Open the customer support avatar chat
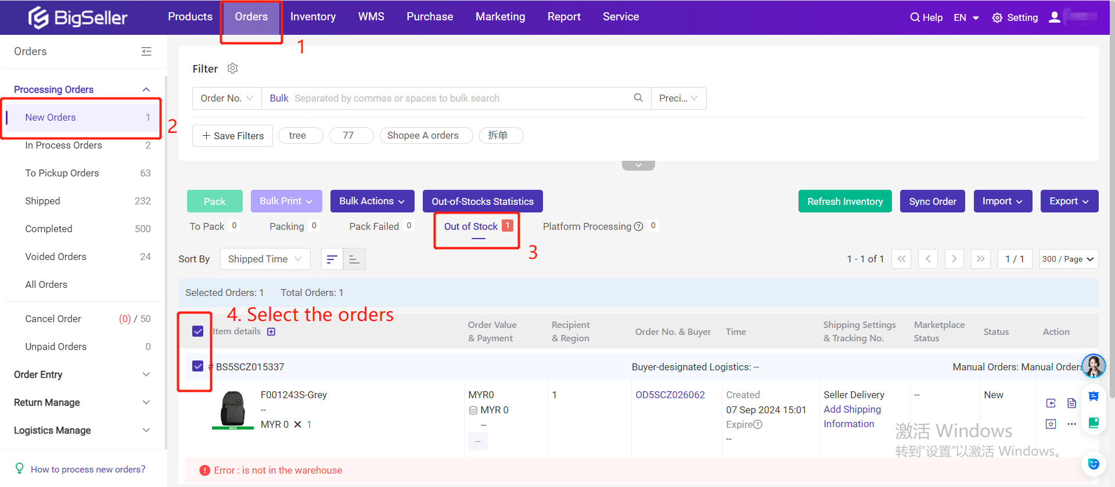1115x487 pixels. (1094, 366)
